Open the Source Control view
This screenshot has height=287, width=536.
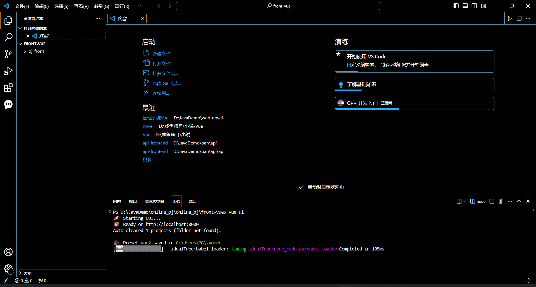(x=8, y=54)
